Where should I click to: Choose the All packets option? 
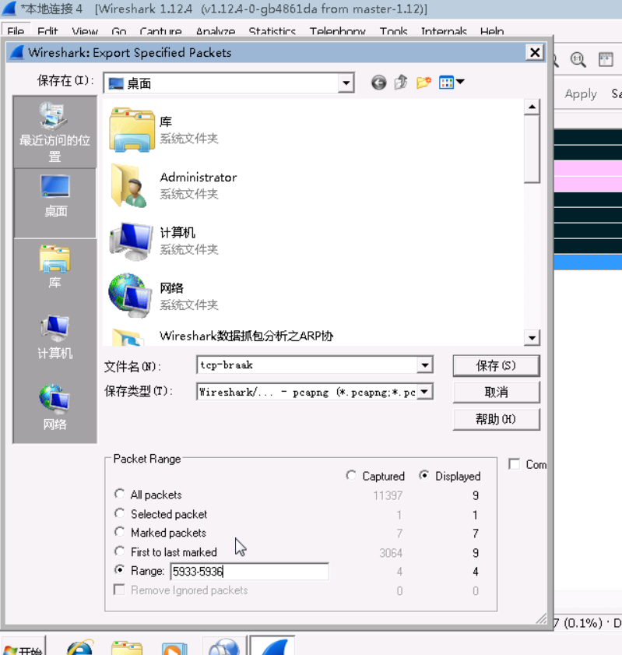click(x=119, y=494)
